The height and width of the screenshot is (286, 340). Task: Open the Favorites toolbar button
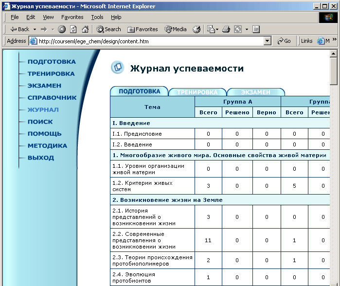tap(143, 29)
